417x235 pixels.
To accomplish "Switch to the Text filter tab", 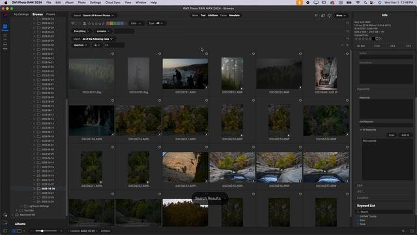I will pos(203,16).
